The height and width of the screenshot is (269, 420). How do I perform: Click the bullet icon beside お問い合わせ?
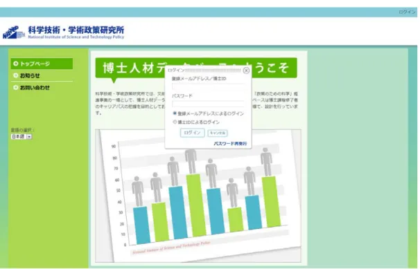15,87
